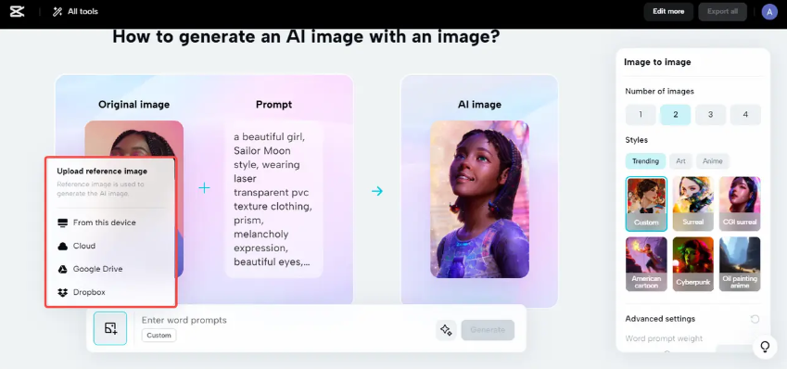Click the monitor icon for device upload
787x369 pixels.
63,223
